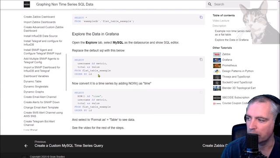Open Blender 3D Topological Earth link
The image size is (280, 158).
pos(239,88)
